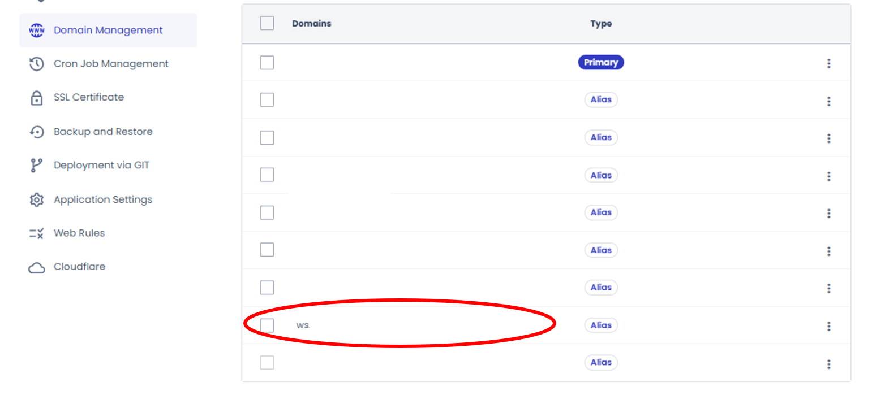Click the SSL Certificate padlock icon

pos(36,98)
